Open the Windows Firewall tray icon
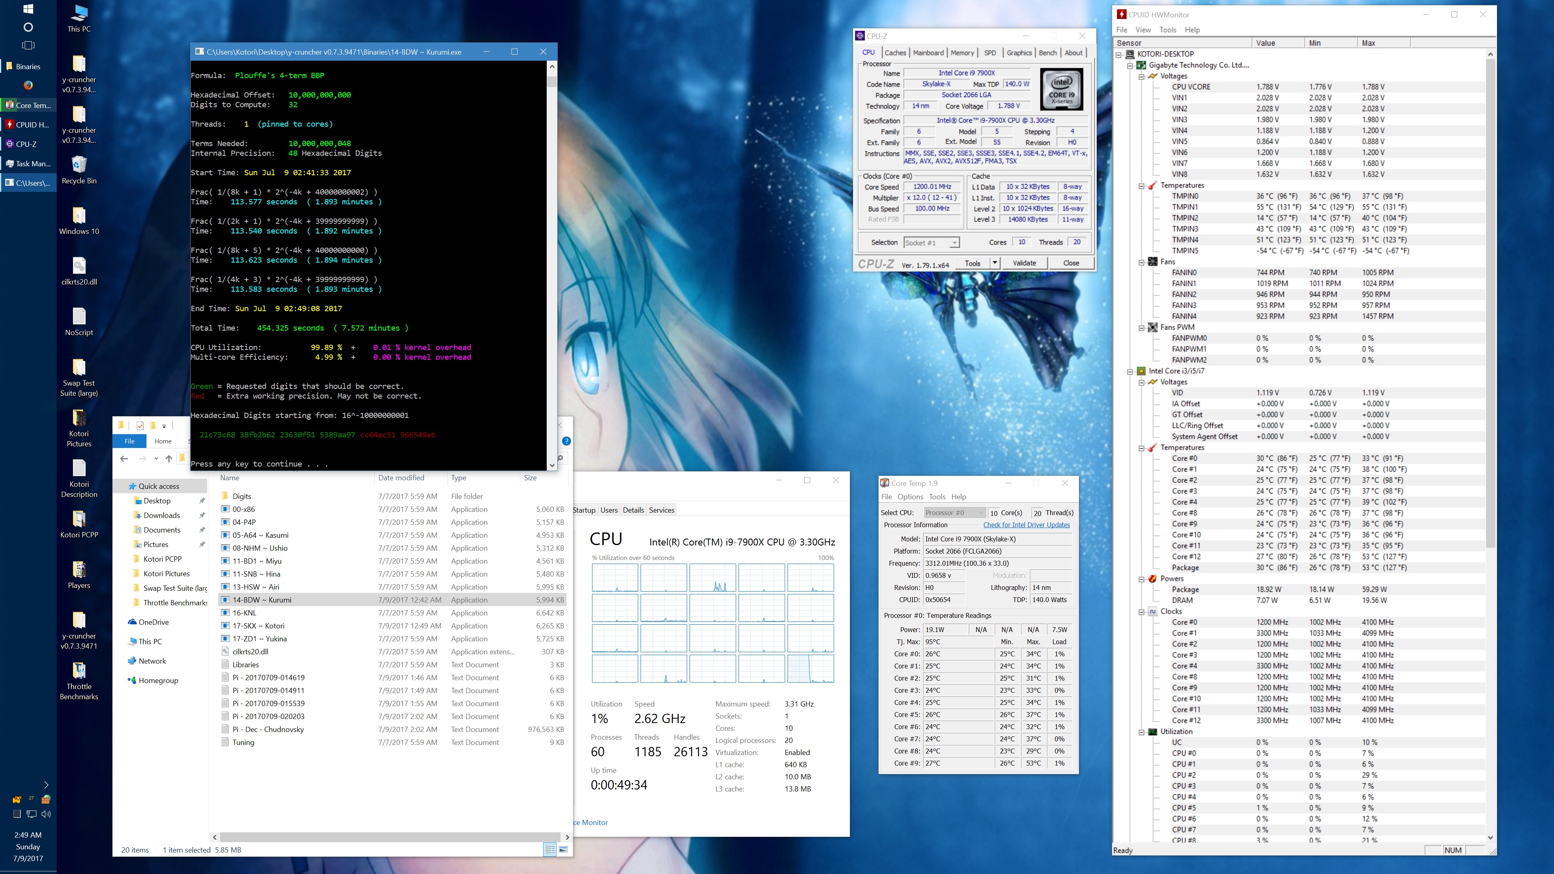 46,799
